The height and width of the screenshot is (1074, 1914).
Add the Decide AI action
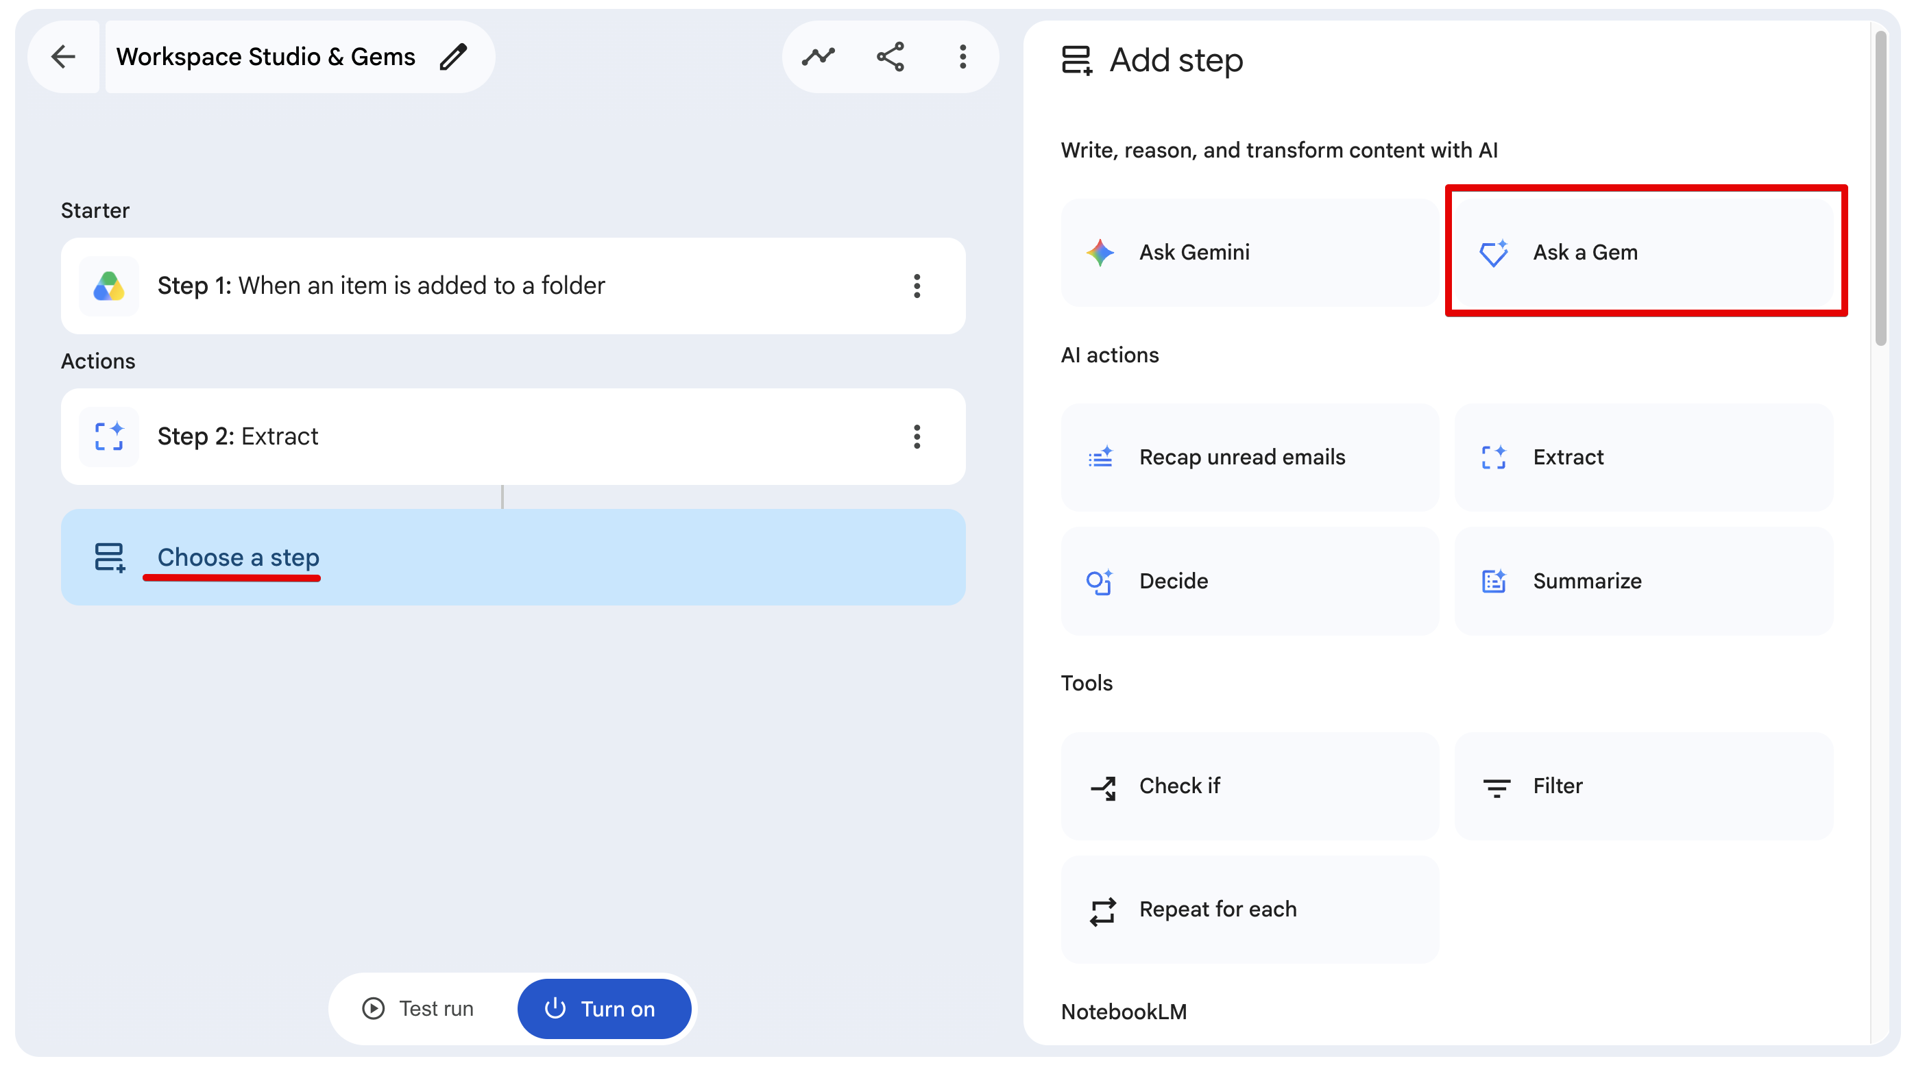pyautogui.click(x=1249, y=581)
